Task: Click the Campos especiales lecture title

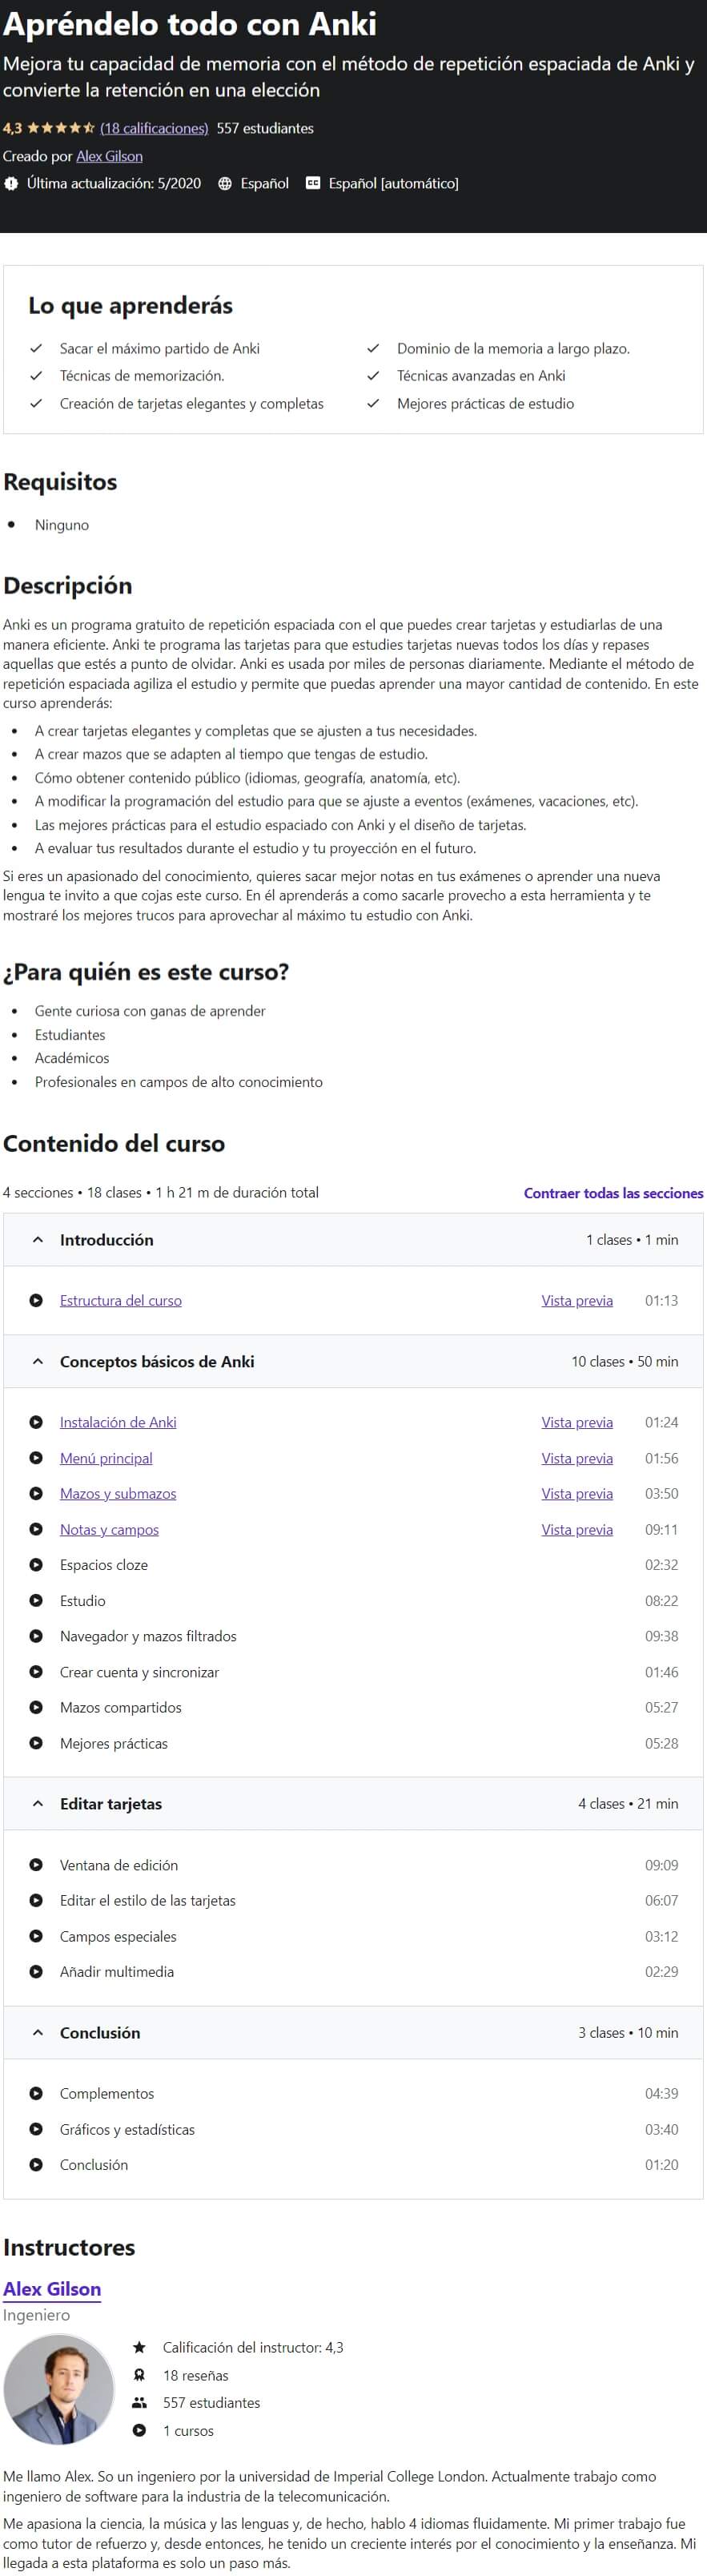Action: (x=118, y=1936)
